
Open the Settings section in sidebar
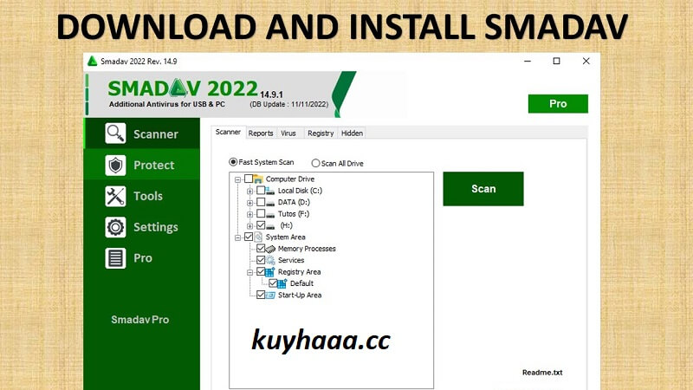[x=142, y=227]
